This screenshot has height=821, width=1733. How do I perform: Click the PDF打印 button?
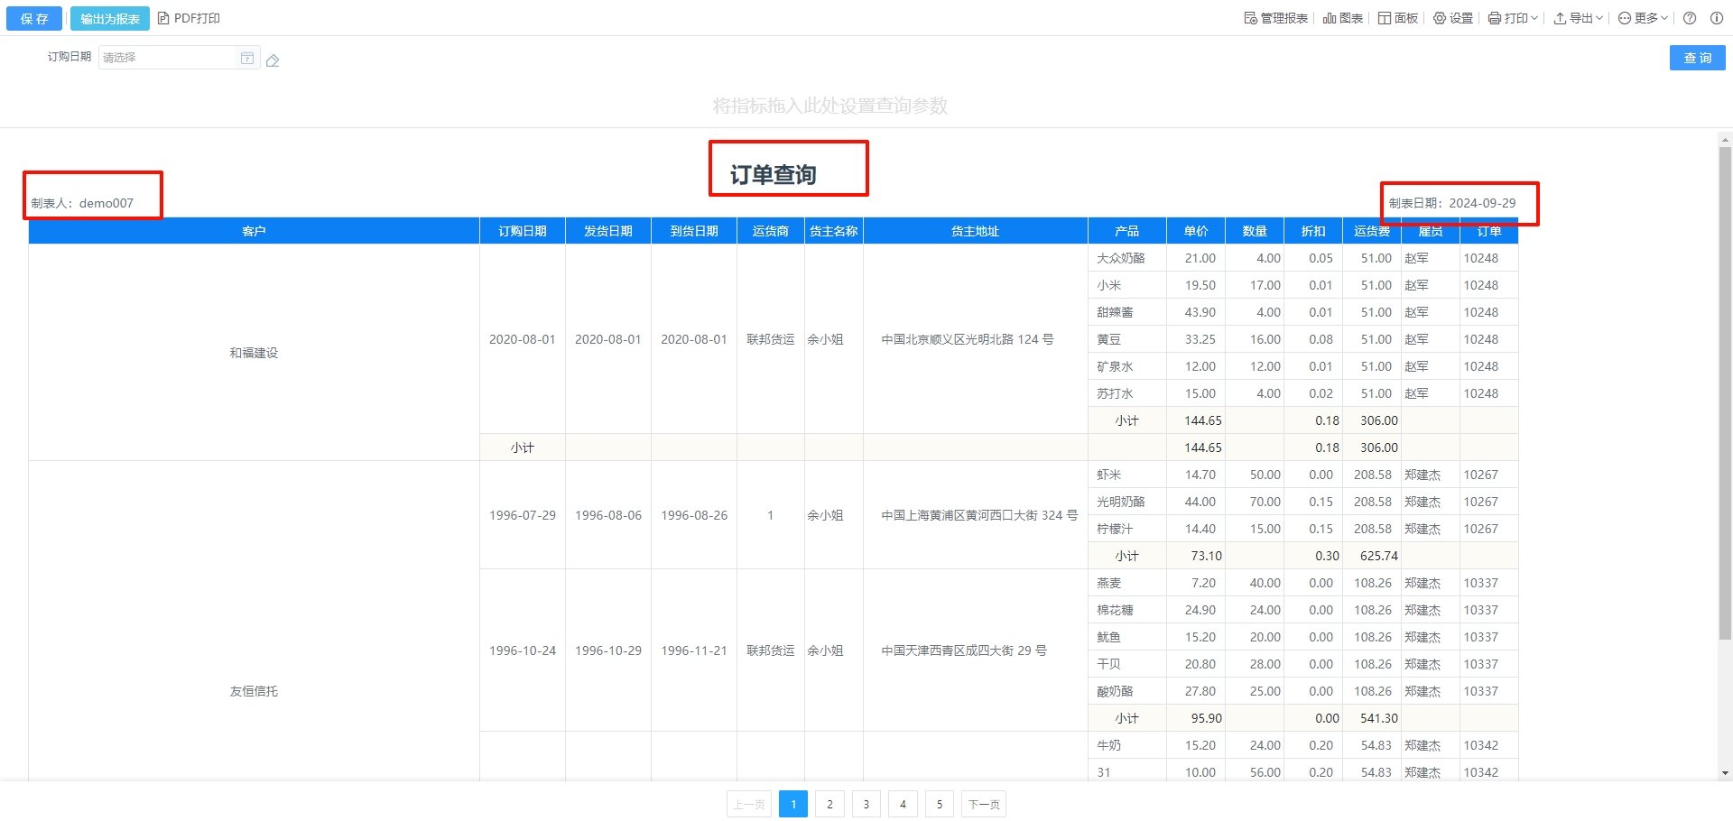189,18
